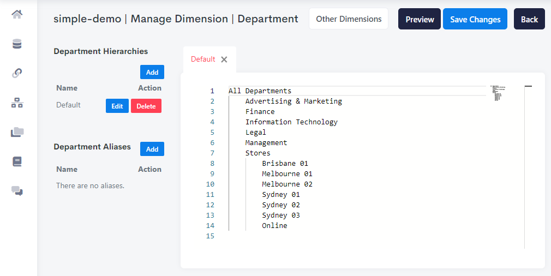The width and height of the screenshot is (551, 276).
Task: Click the editor vertical scrollbar
Action: pos(528,167)
